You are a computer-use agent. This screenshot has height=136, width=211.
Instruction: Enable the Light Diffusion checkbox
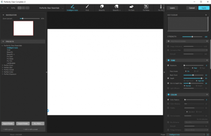point(168,88)
